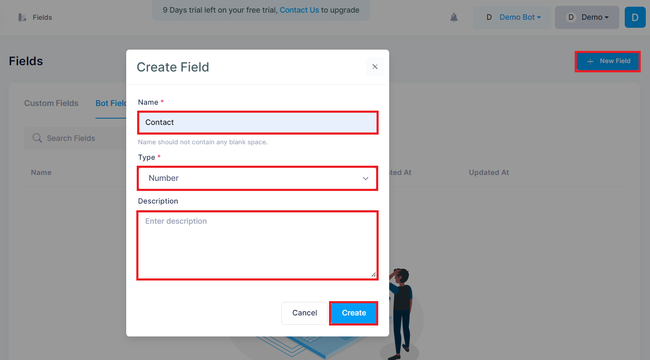Switch to the Bot Fields tab
The width and height of the screenshot is (650, 360).
[x=111, y=103]
